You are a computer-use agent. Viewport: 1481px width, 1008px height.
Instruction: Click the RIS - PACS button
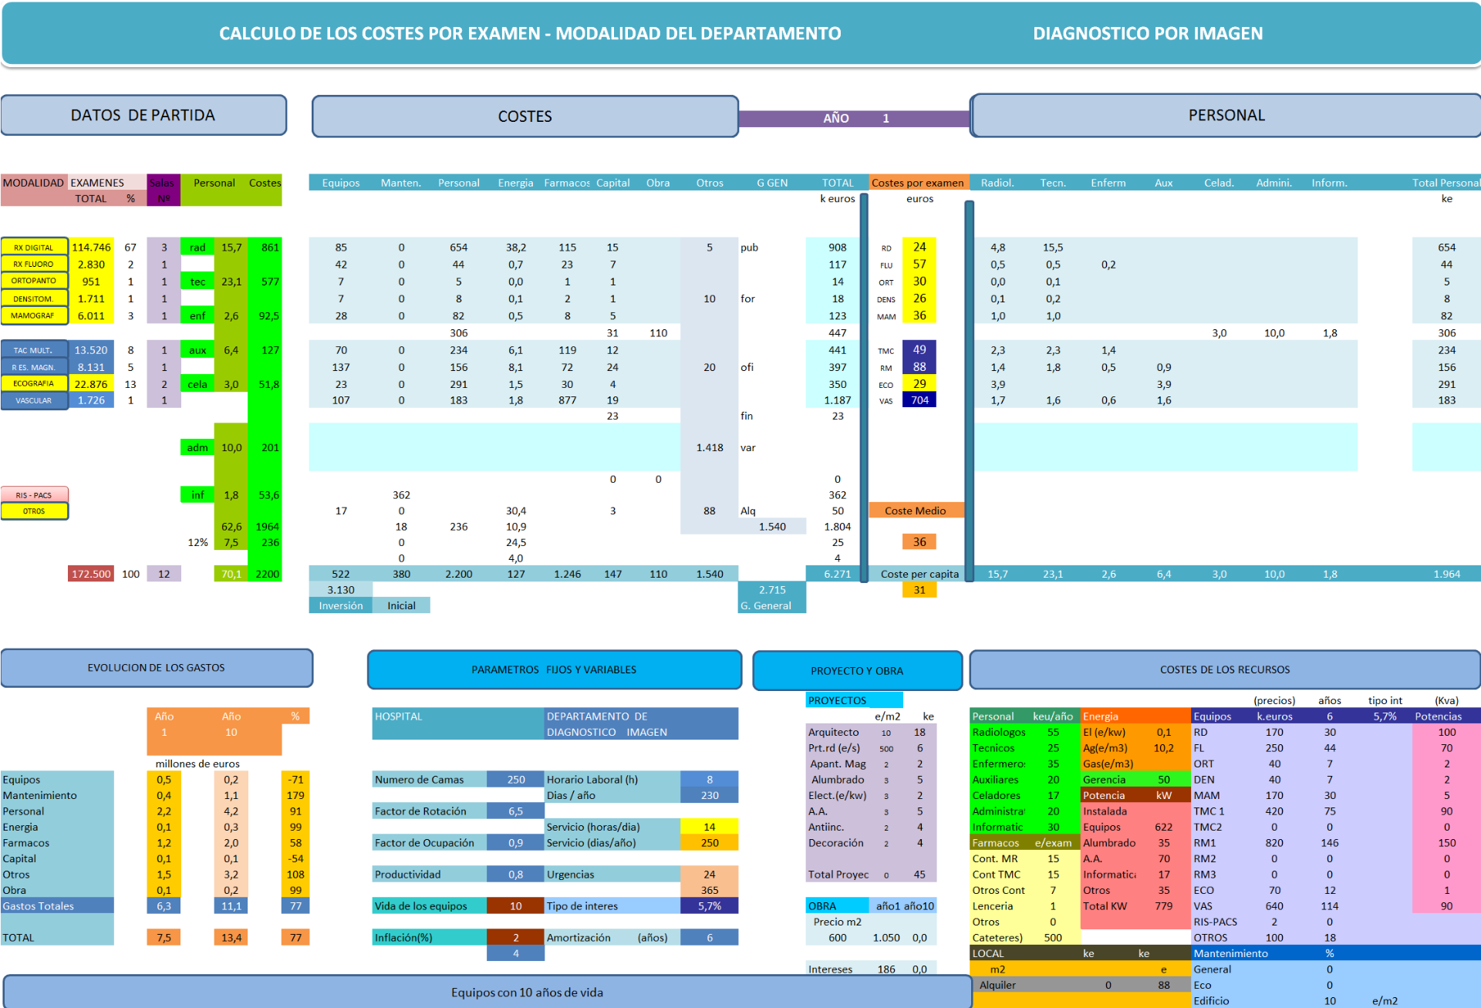(34, 495)
